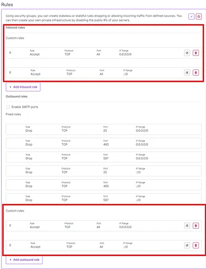Select the Fixed rules label
The height and width of the screenshot is (269, 206).
tap(13, 114)
